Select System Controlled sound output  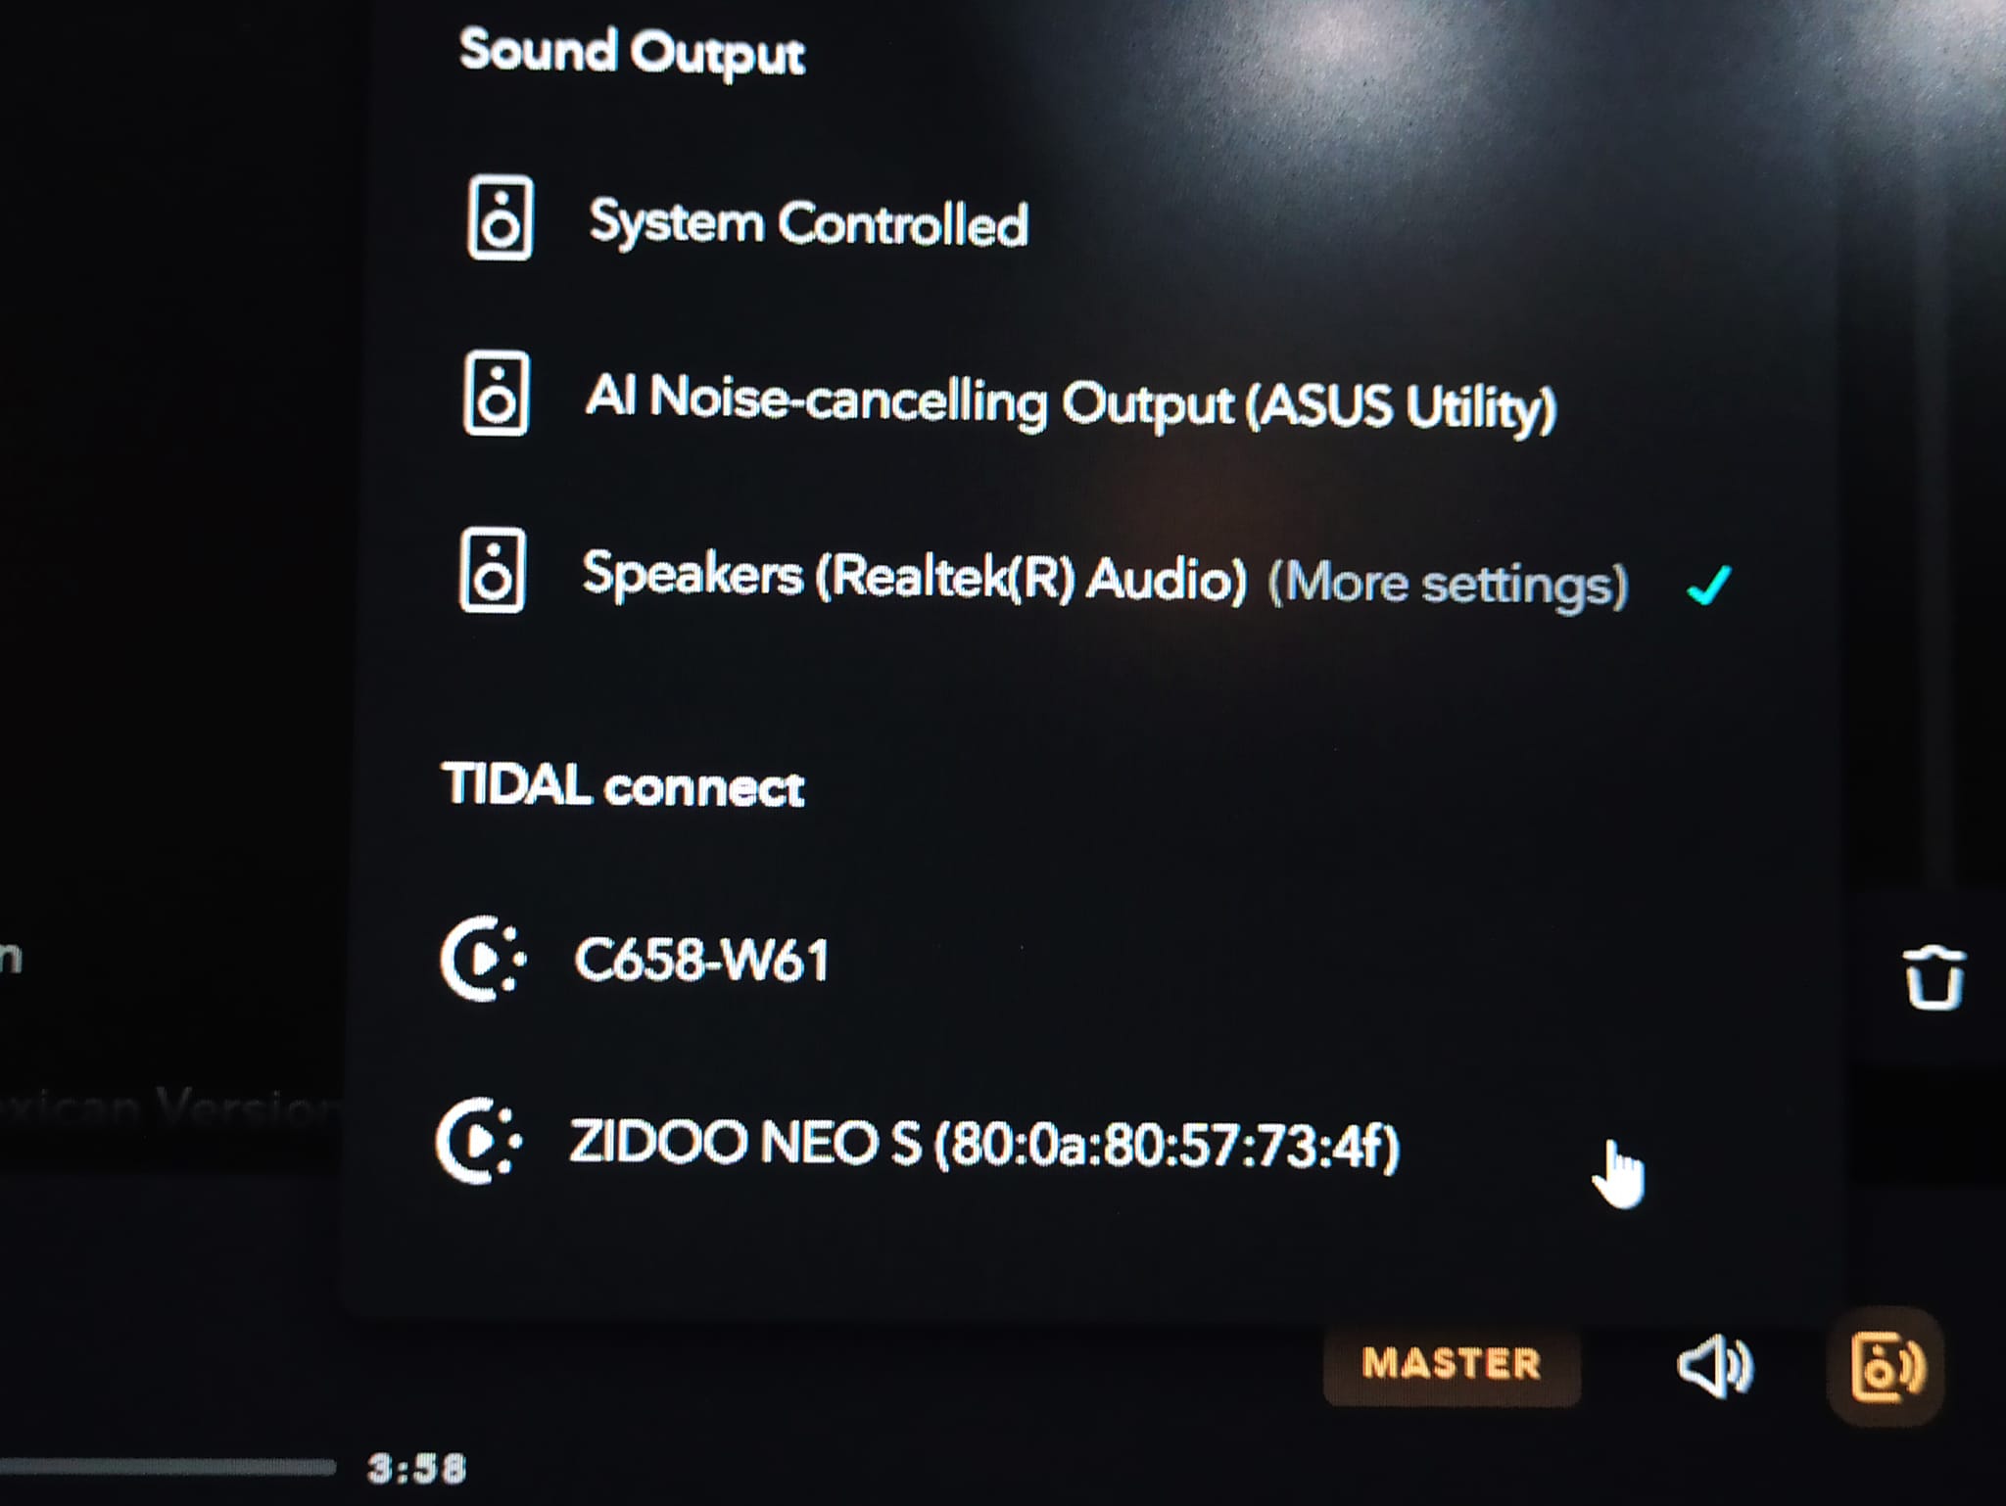(808, 223)
